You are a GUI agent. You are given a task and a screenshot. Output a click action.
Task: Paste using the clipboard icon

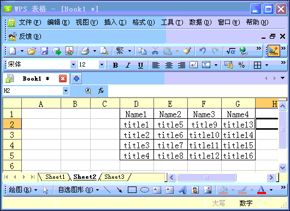click(168, 51)
